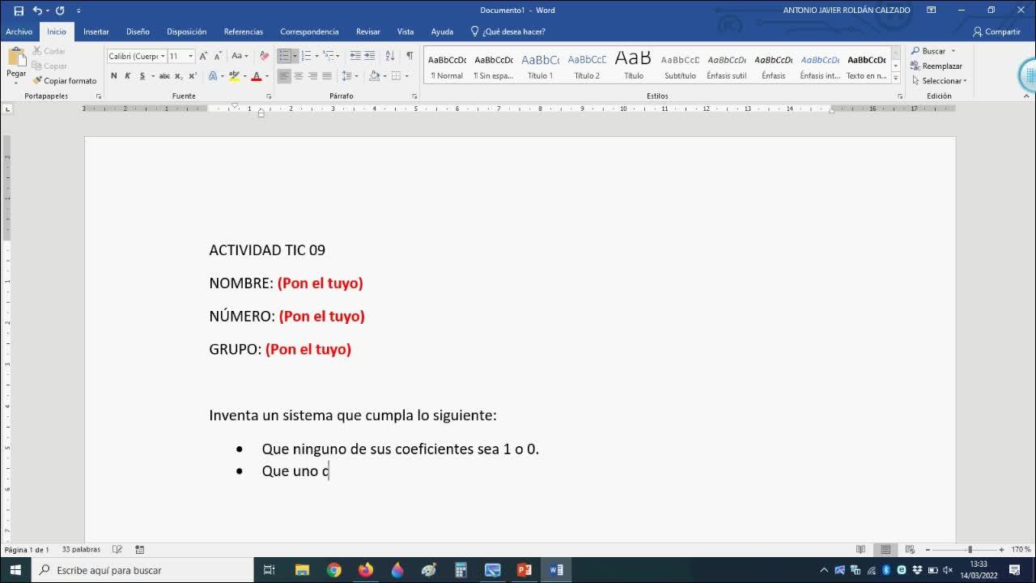Open the font size dropdown

pos(191,56)
